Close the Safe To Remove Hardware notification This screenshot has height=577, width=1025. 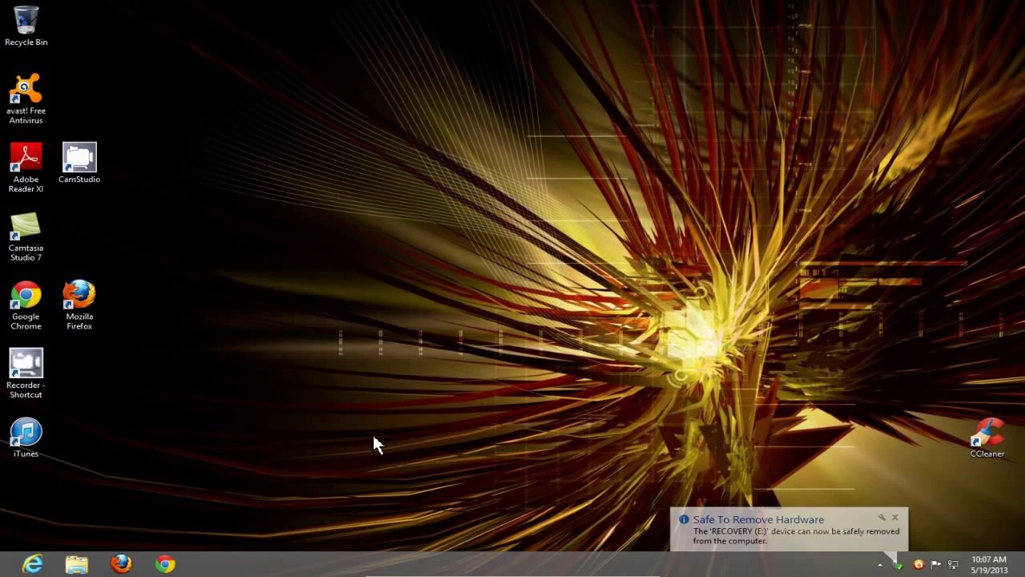[x=895, y=518]
